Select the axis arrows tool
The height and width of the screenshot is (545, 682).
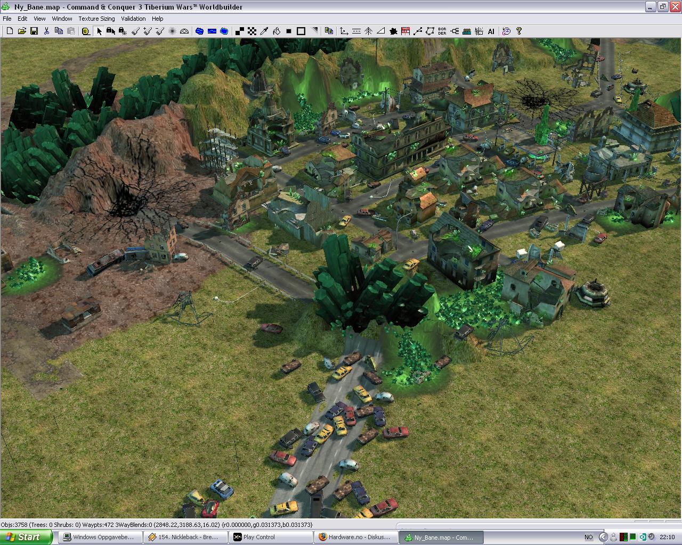coord(344,31)
